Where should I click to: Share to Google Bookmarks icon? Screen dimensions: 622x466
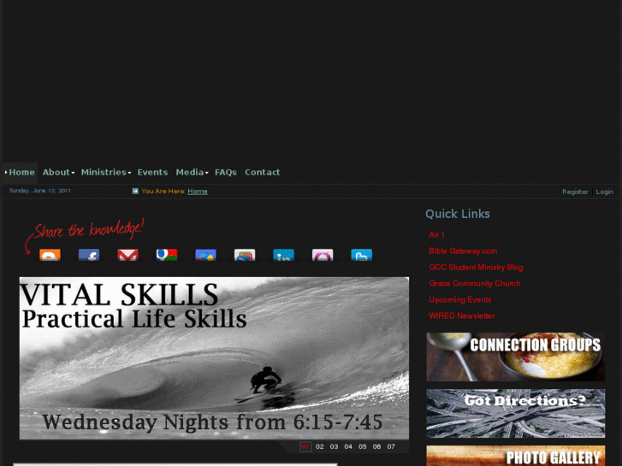tap(167, 255)
